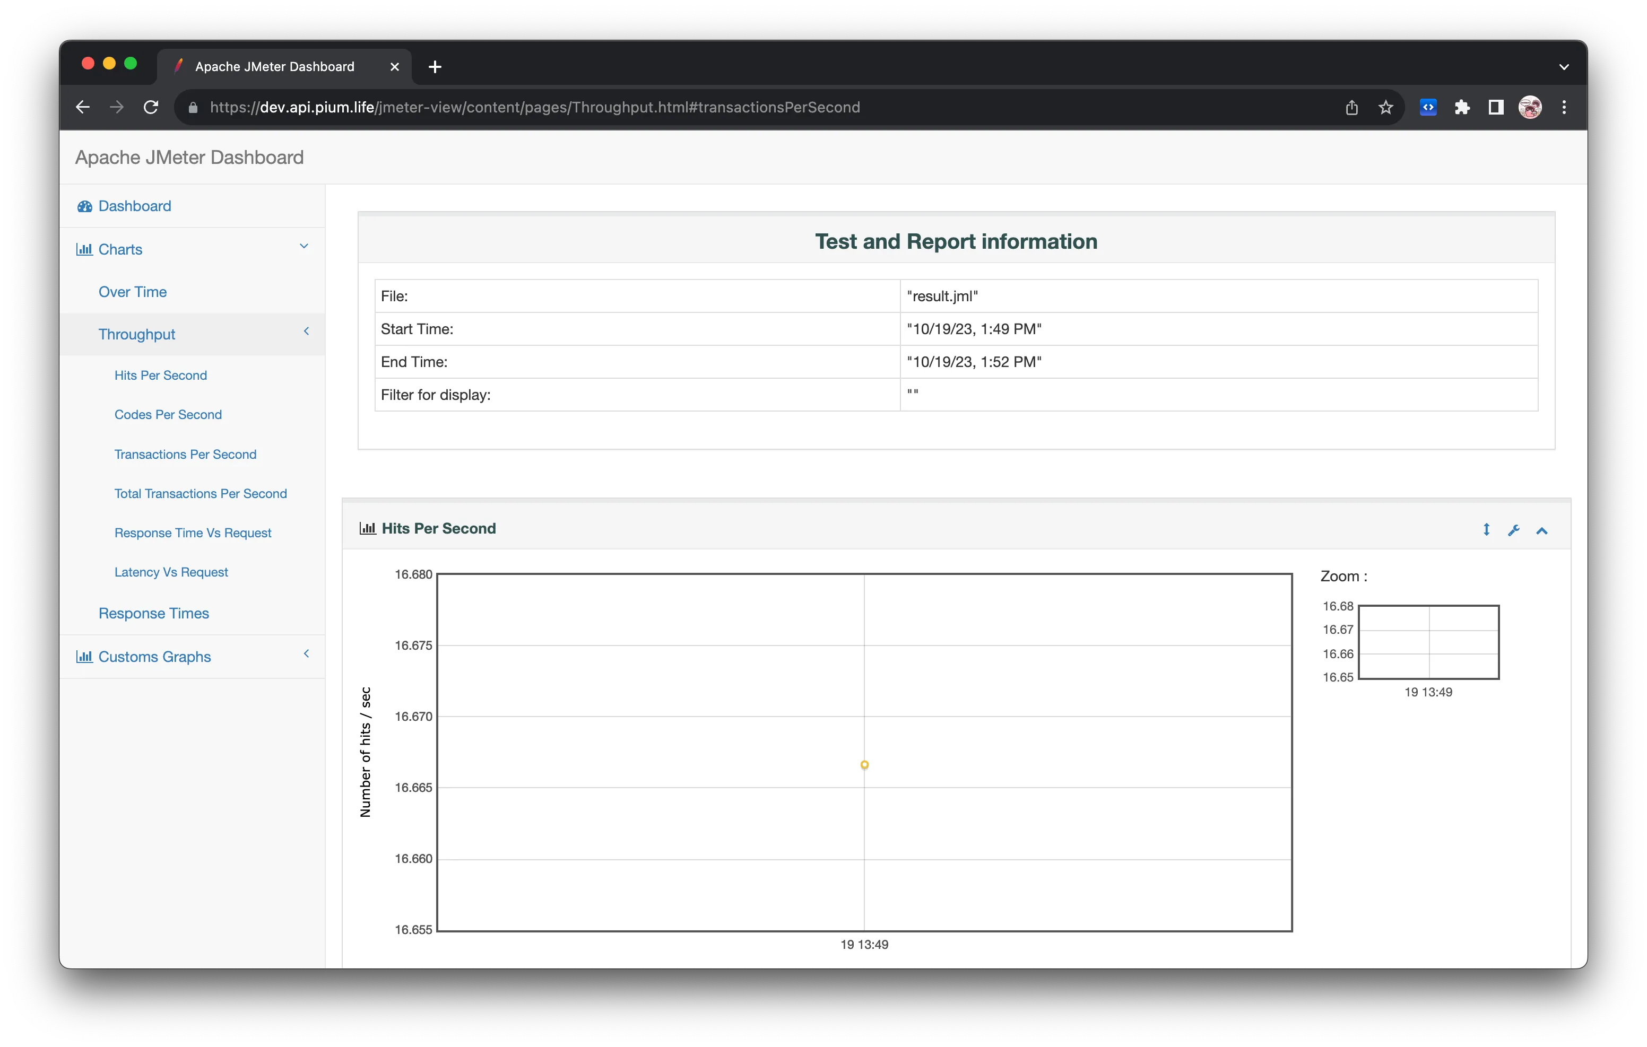Click the blue code extension icon
Image resolution: width=1647 pixels, height=1047 pixels.
1428,107
